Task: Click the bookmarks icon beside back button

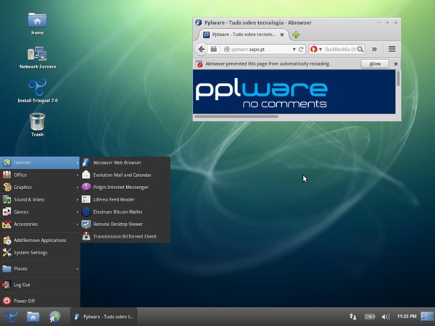Action: (x=213, y=49)
